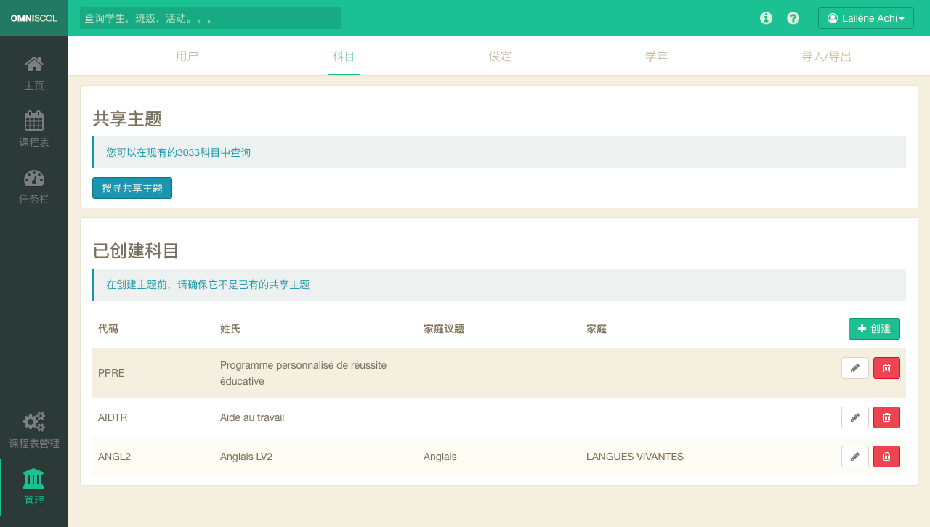The height and width of the screenshot is (527, 930).
Task: Click the search field for students and classes
Action: (211, 18)
